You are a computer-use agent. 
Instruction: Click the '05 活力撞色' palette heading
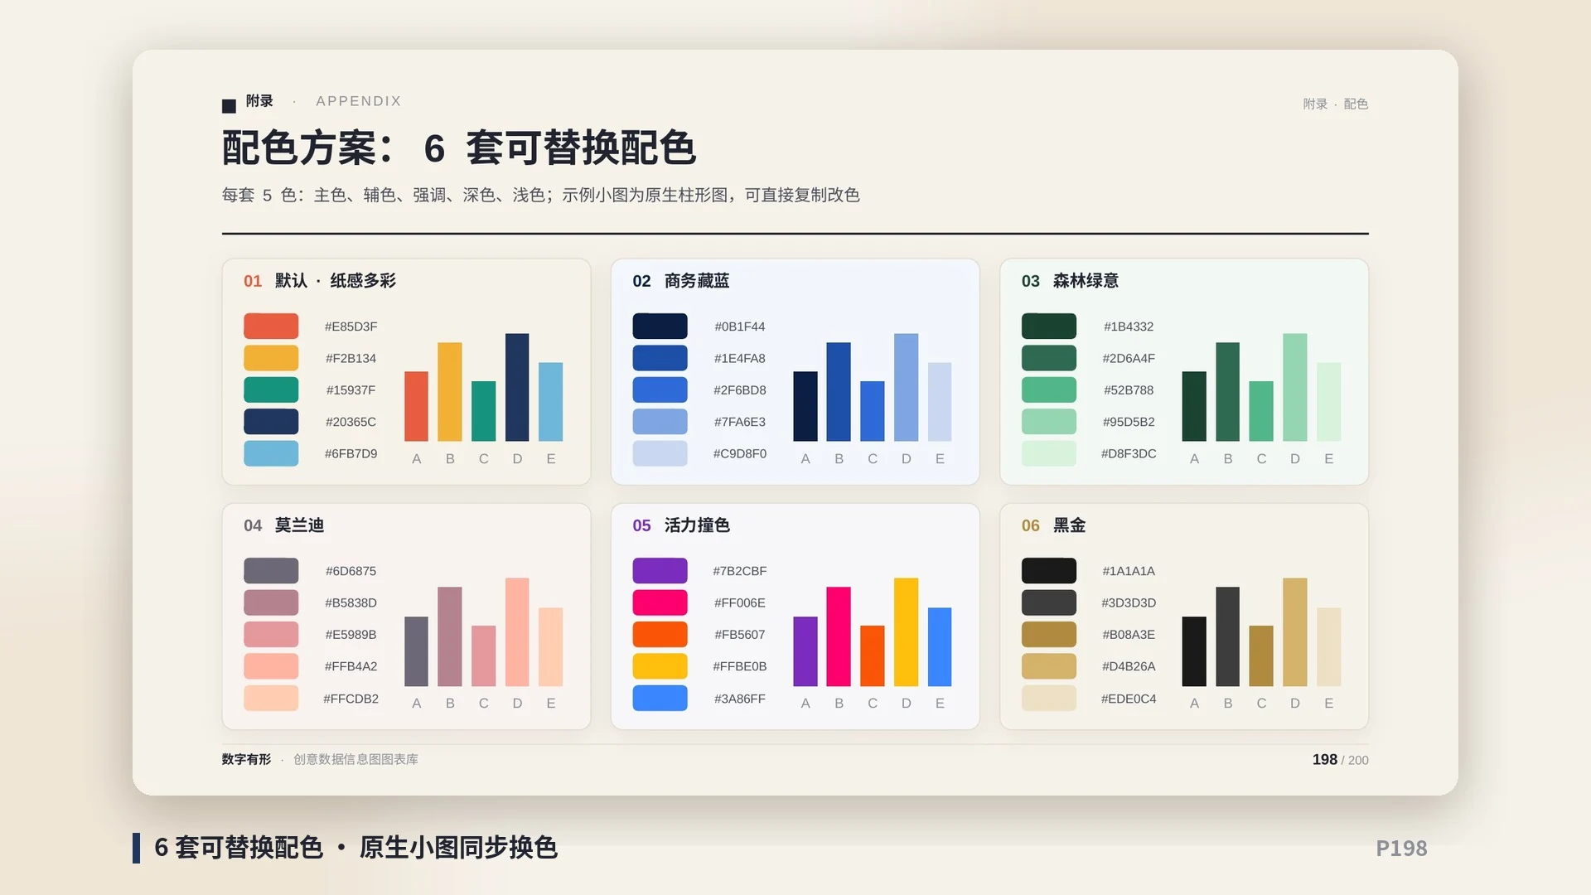pos(681,525)
